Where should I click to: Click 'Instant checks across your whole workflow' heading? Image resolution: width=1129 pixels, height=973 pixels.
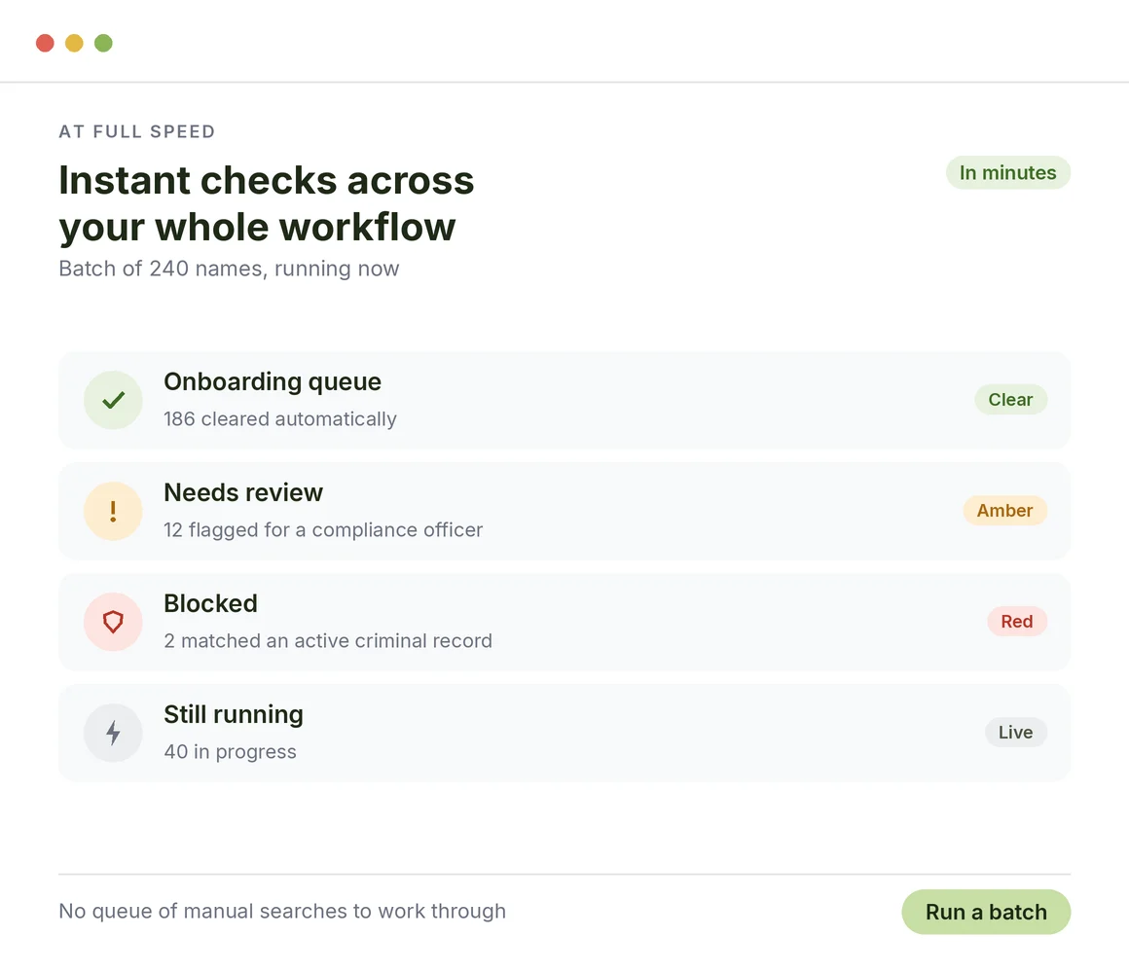click(267, 203)
